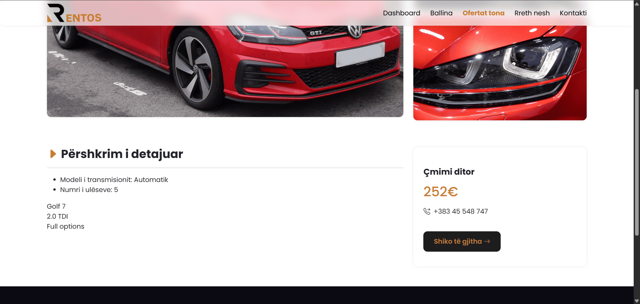This screenshot has height=304, width=640.
Task: Click the orange triangle beside Përshkrim i detajuar
Action: 53,154
